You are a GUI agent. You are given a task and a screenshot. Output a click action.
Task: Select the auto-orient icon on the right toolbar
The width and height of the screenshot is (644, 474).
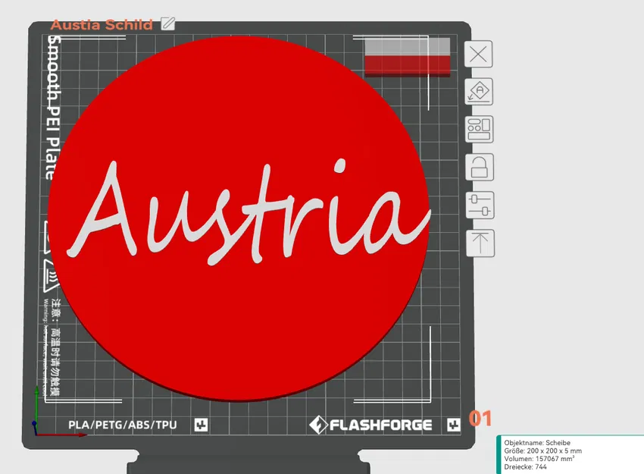pyautogui.click(x=479, y=92)
